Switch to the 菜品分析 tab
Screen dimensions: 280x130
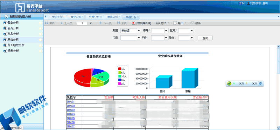(x=112, y=17)
